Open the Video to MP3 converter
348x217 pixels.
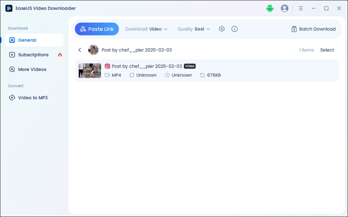click(x=33, y=98)
